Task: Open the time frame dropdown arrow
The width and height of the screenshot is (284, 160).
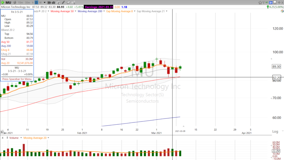Action: [x=45, y=3]
